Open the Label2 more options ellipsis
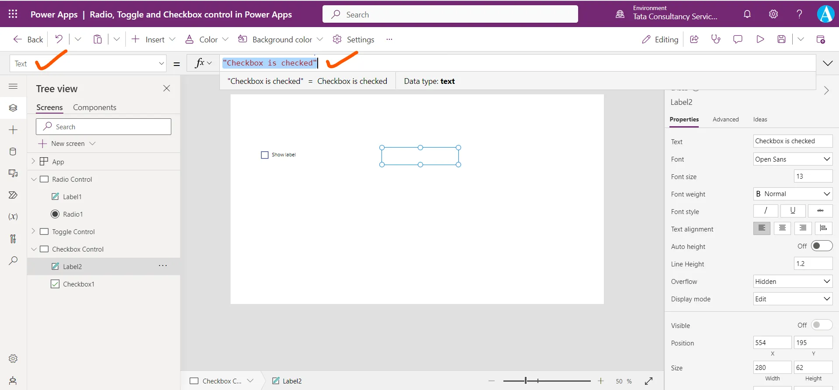Screen dimensions: 839x390 click(163, 266)
